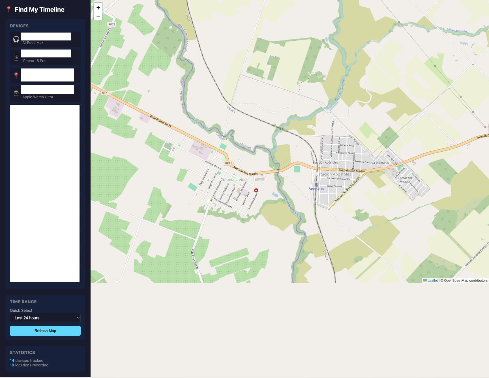489x378 pixels.
Task: Click the Colonia Liebig town label
Action: pyautogui.click(x=233, y=180)
